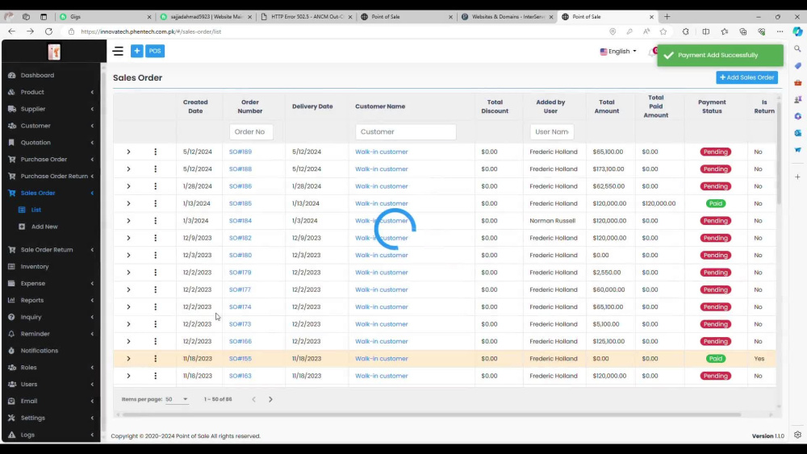
Task: Click the User Name filter field
Action: (x=552, y=131)
